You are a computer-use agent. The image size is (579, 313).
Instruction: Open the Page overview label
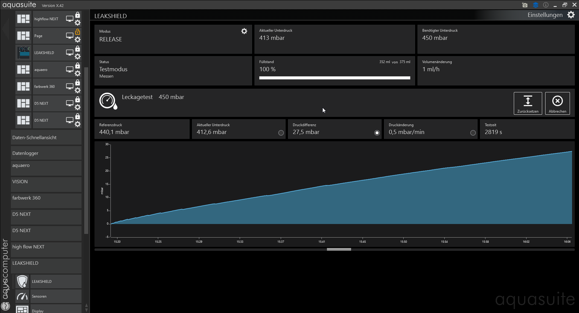(38, 36)
